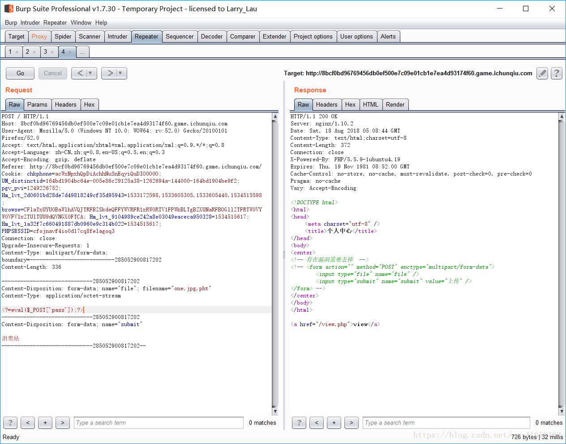Show response Hex view
Screen dimensions: 566x444
coord(351,104)
